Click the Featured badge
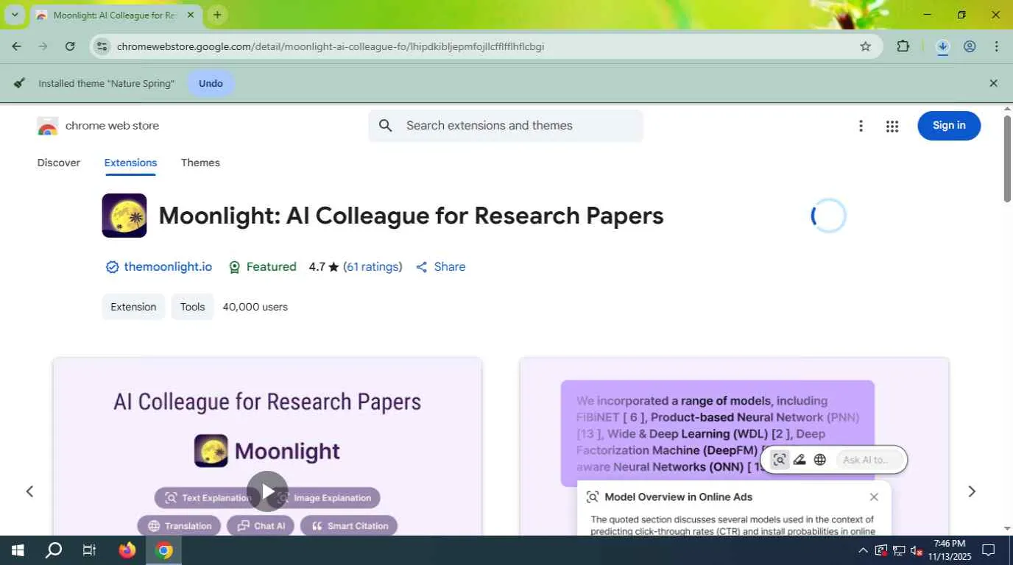1013x565 pixels. point(262,267)
